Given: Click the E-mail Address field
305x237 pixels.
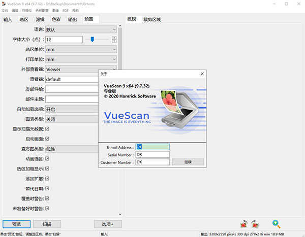Looking at the screenshot, I should pyautogui.click(x=152, y=147).
